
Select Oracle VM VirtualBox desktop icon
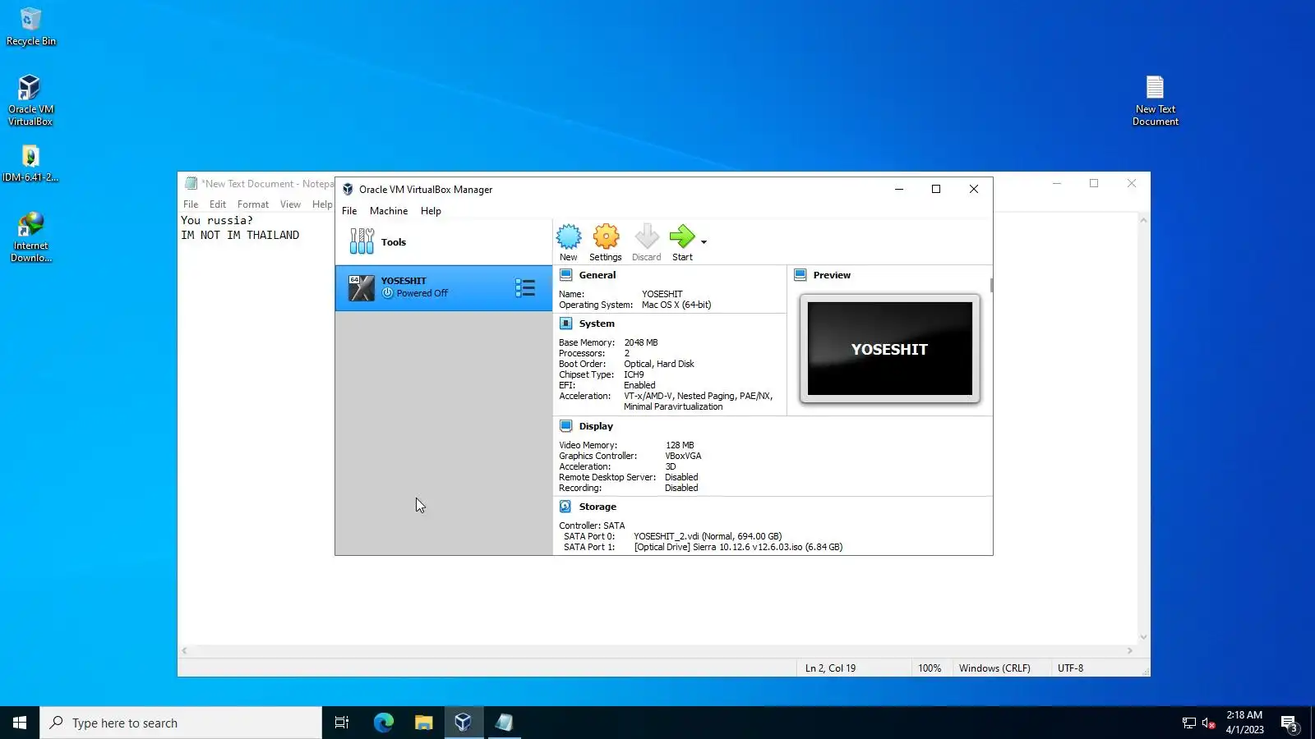(30, 100)
